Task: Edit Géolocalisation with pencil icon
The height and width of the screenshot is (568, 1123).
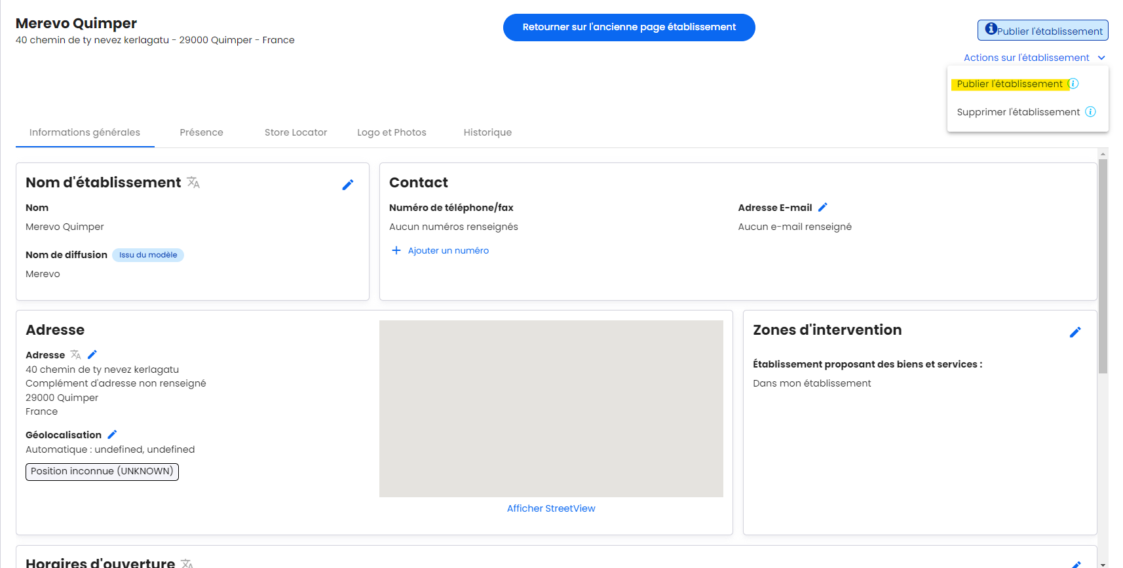Action: pos(112,434)
